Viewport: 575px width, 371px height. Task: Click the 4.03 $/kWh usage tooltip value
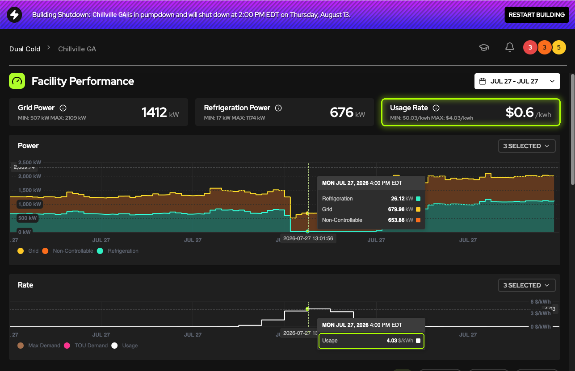point(400,341)
